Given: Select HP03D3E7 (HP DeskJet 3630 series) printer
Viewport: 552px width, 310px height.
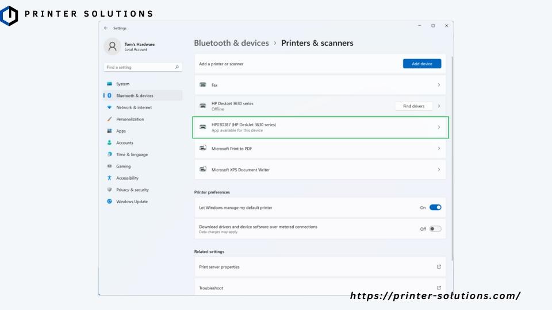Looking at the screenshot, I should (x=320, y=127).
